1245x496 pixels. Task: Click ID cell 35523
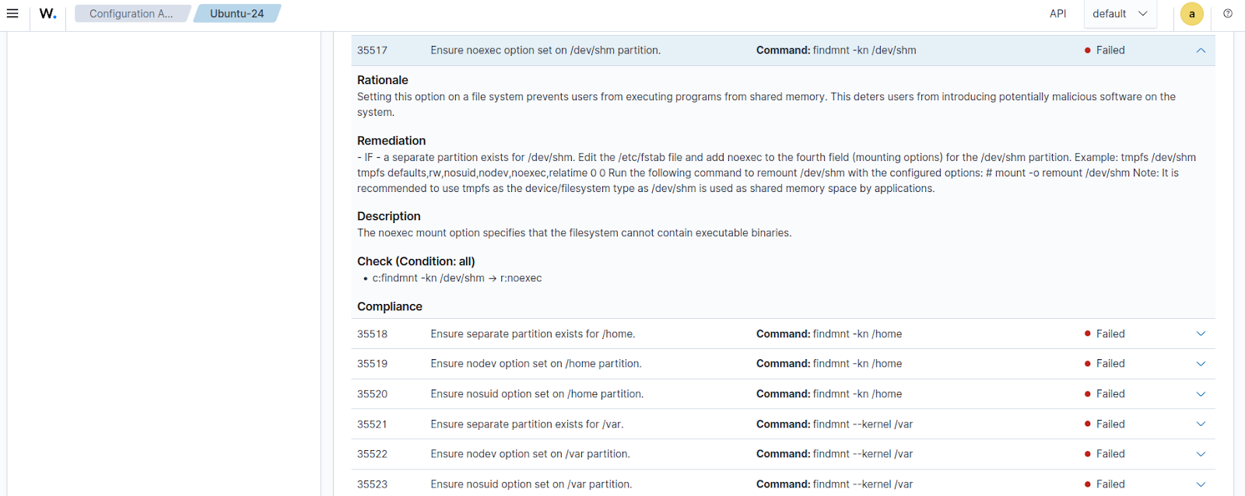click(x=372, y=484)
